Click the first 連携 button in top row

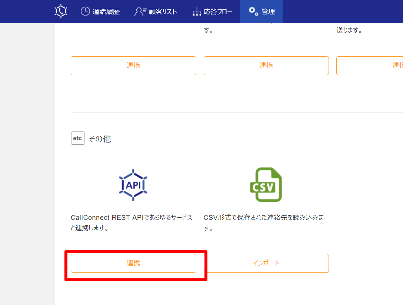pyautogui.click(x=133, y=66)
